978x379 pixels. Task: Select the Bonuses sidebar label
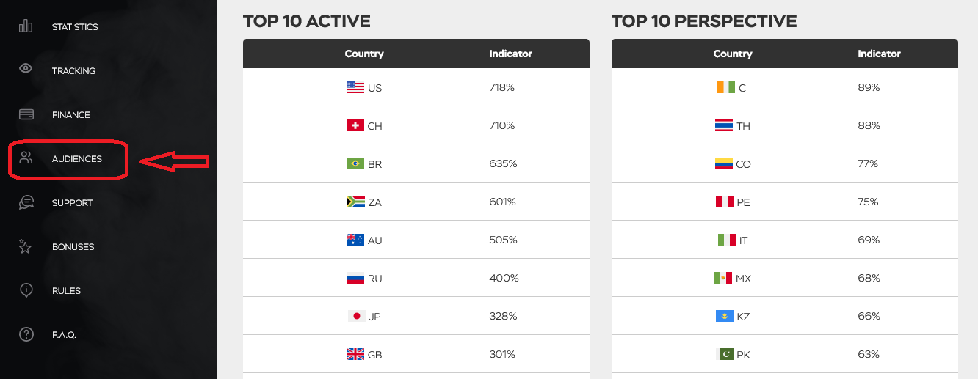[x=73, y=247]
